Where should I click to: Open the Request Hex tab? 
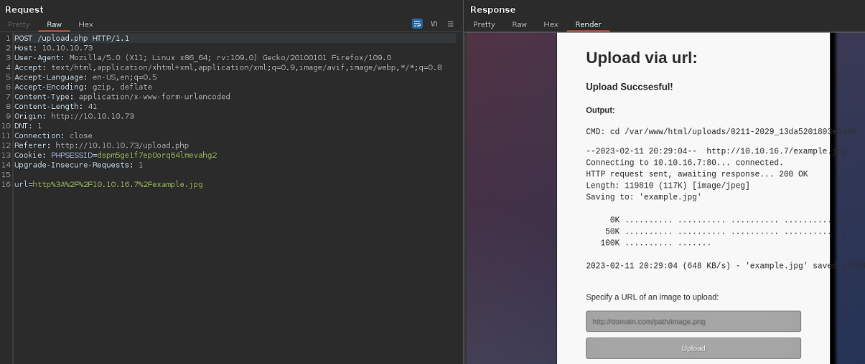(85, 24)
